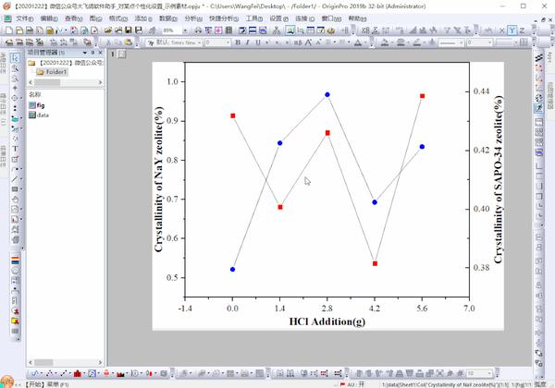Open the line width dropdown

(490, 42)
